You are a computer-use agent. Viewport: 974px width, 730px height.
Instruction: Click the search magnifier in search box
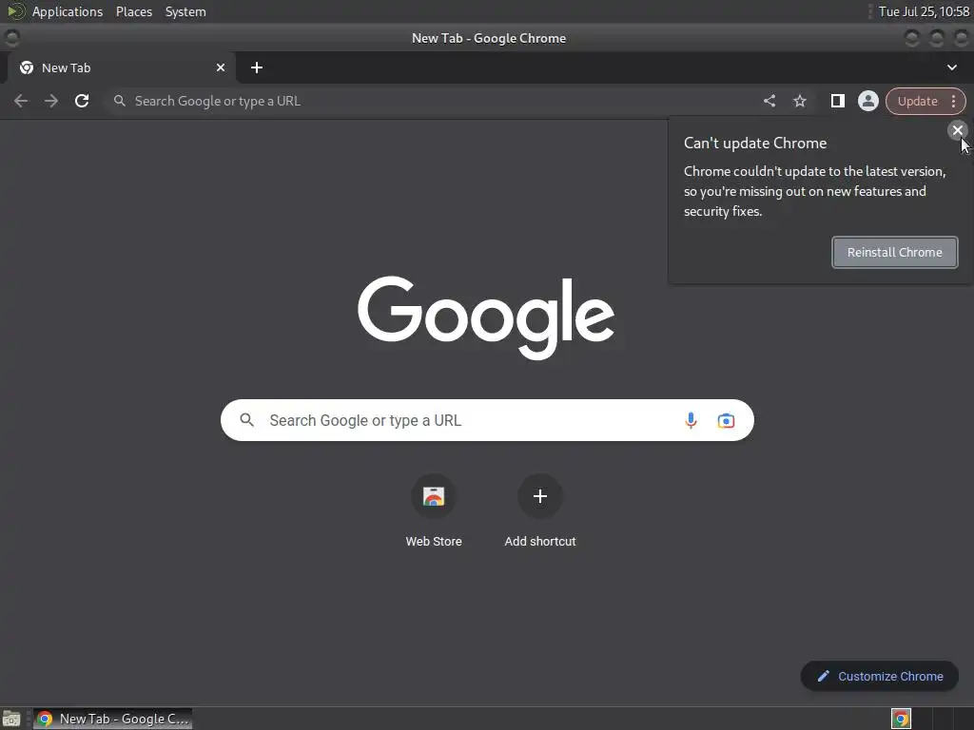(x=246, y=420)
